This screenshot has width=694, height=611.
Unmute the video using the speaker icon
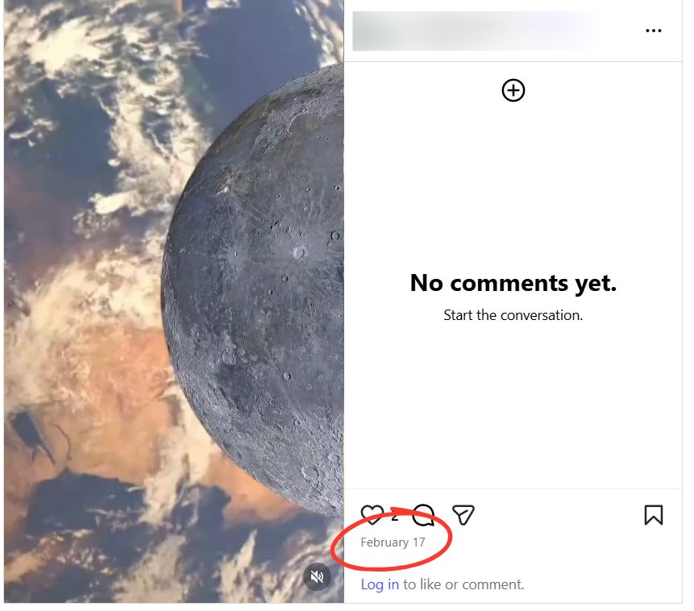[317, 576]
